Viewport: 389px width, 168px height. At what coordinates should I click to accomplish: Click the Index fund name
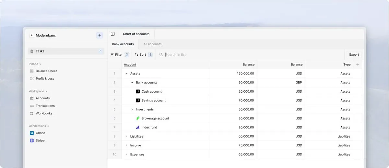(x=149, y=128)
